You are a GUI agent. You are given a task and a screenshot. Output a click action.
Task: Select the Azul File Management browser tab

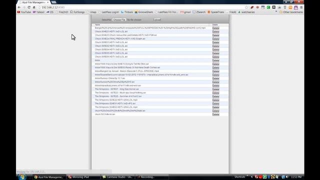pyautogui.click(x=33, y=2)
